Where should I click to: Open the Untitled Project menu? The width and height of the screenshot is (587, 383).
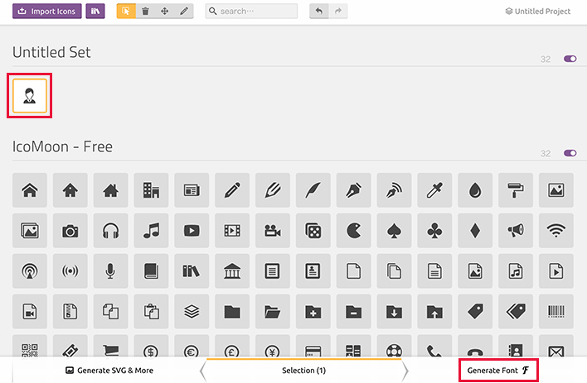pyautogui.click(x=538, y=12)
